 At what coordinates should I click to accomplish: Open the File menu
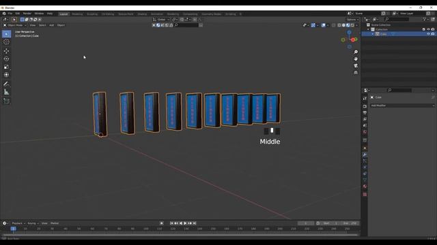10,14
